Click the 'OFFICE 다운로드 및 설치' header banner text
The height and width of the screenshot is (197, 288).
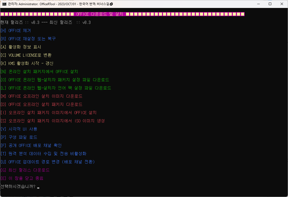click(100, 14)
